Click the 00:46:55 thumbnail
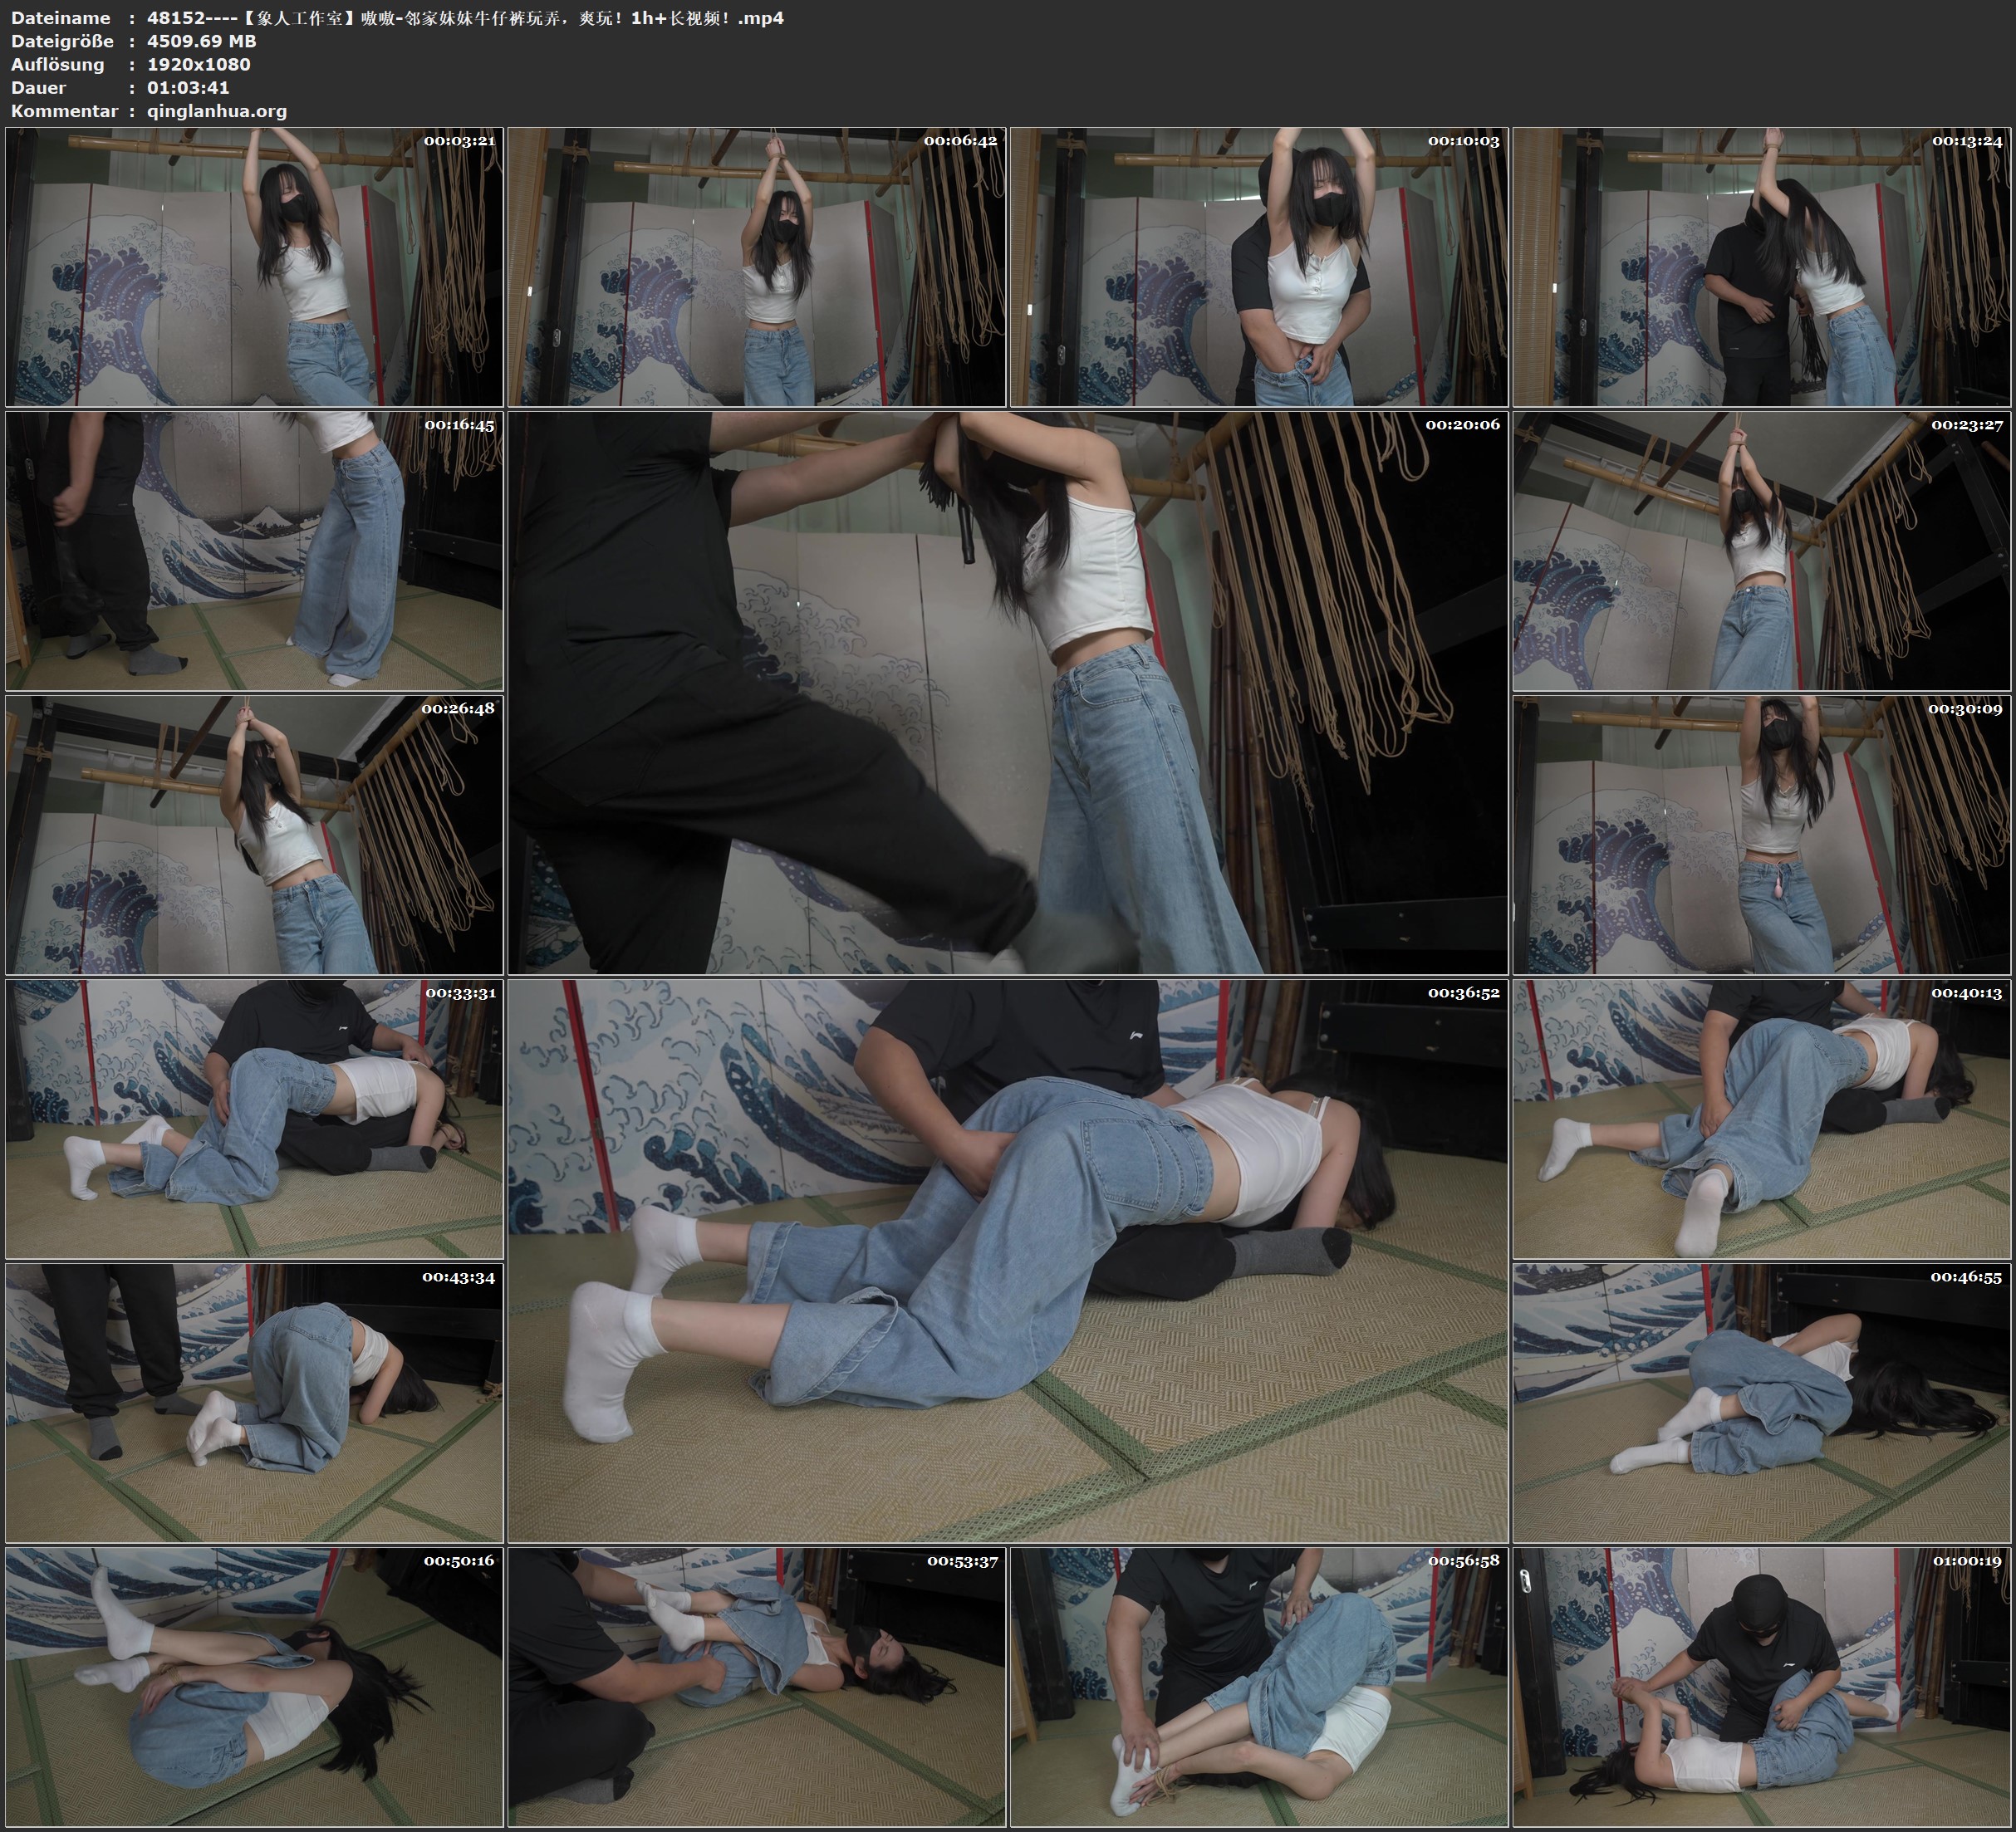Screen dimensions: 2016x1832 (x=1761, y=1402)
